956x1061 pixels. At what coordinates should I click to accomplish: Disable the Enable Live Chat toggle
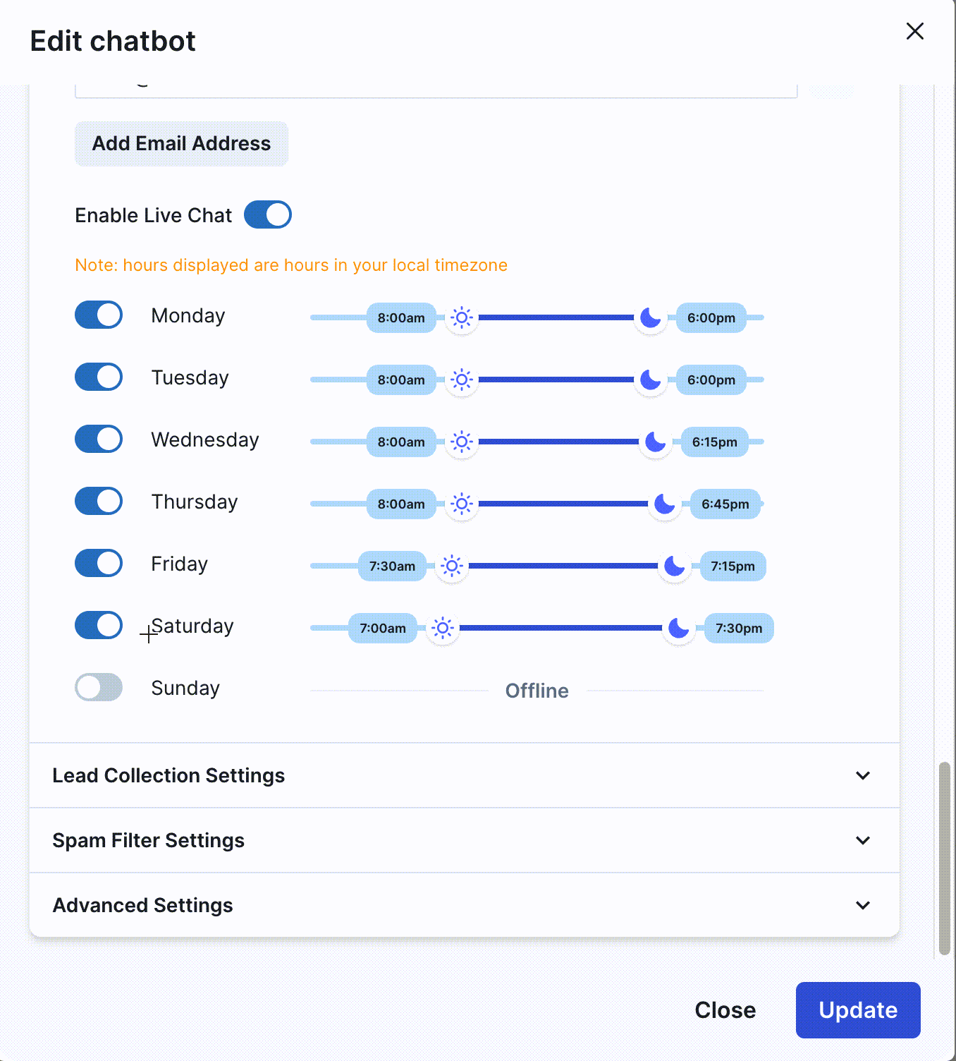268,215
